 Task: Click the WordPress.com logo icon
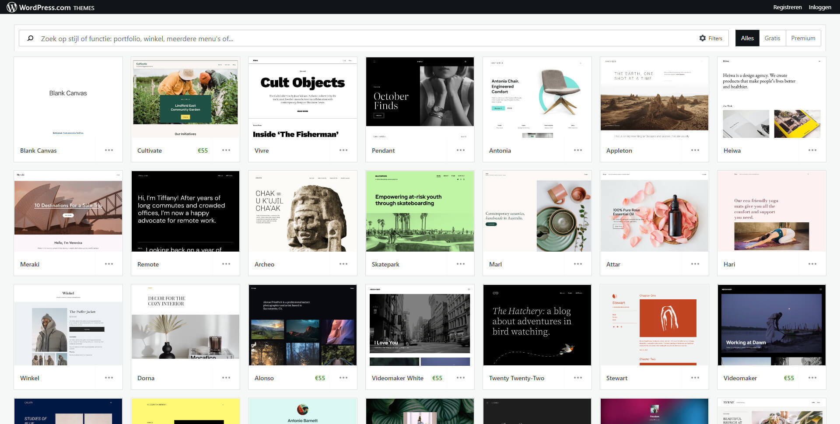pyautogui.click(x=11, y=7)
